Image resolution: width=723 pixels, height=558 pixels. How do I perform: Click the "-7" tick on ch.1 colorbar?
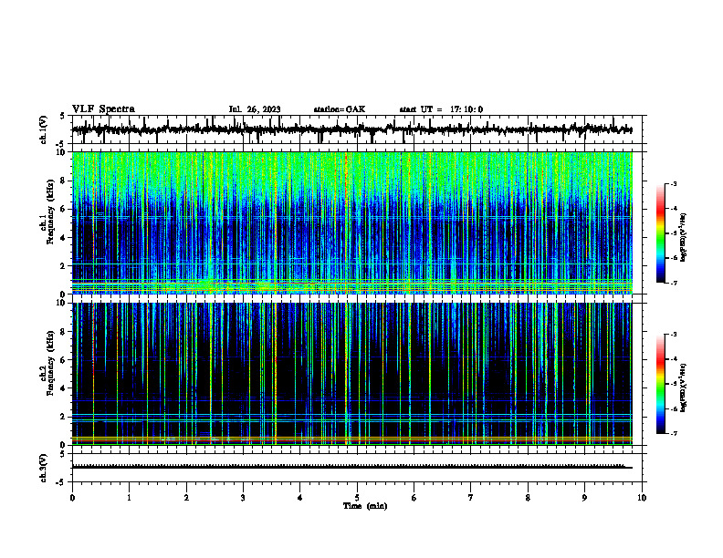[674, 283]
